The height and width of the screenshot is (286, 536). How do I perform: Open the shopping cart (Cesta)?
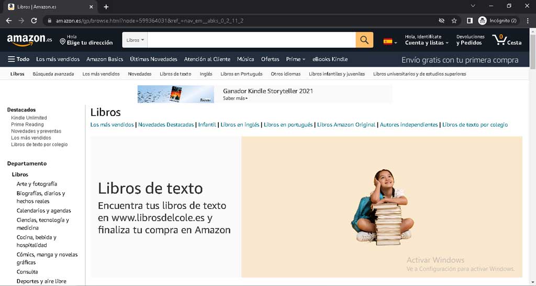coord(507,40)
